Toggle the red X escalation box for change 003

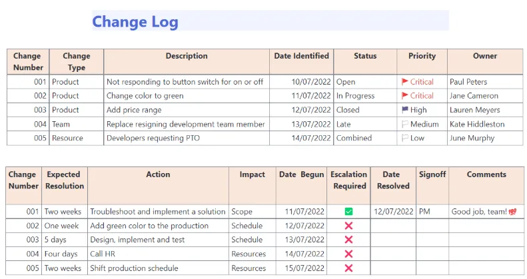[x=348, y=240]
